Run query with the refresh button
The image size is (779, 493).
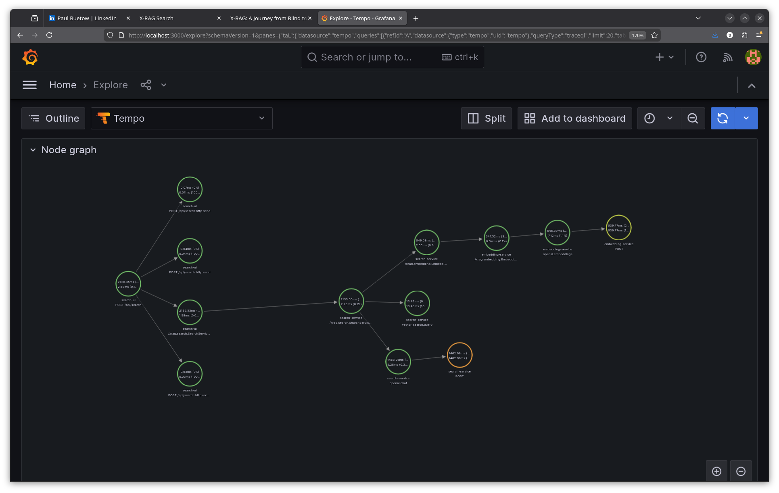(723, 119)
